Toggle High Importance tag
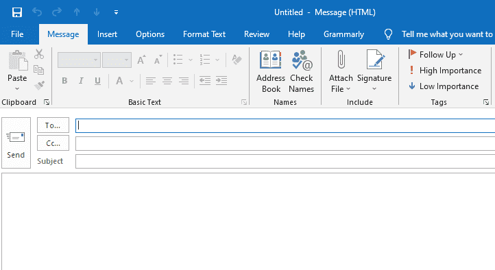 point(445,71)
